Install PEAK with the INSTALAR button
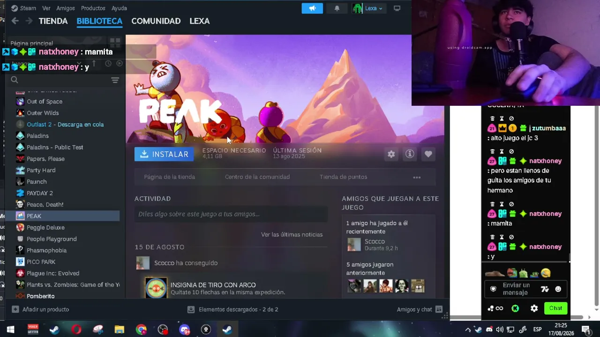 click(x=164, y=154)
